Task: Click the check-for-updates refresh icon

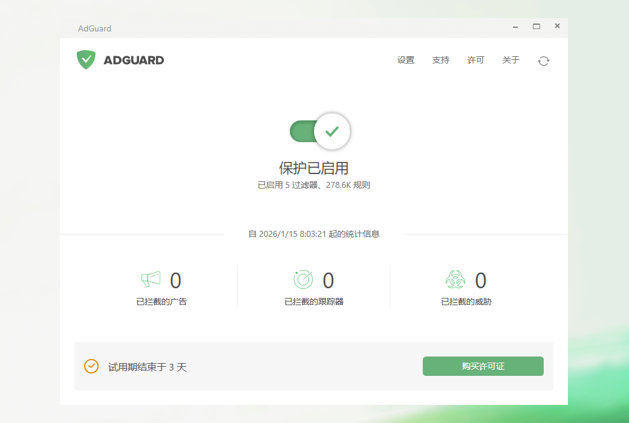Action: (x=543, y=60)
